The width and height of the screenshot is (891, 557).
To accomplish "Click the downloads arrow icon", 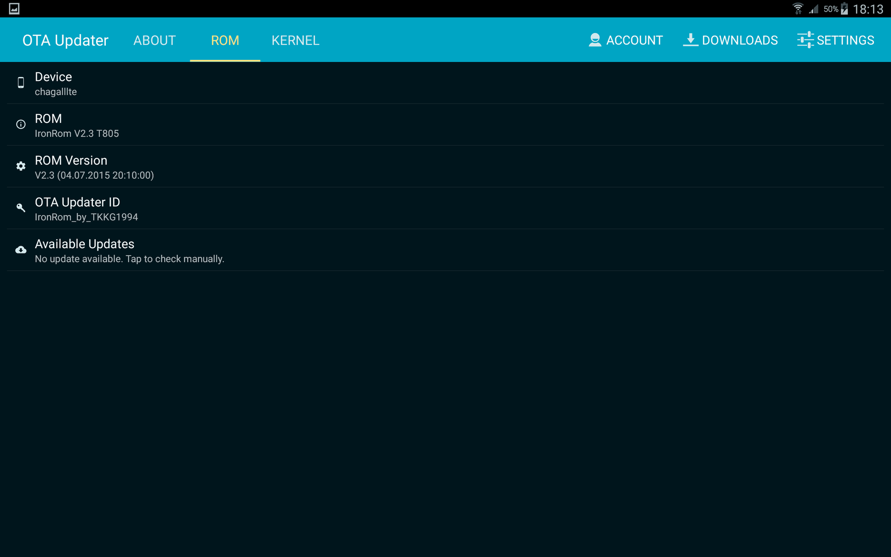I will (691, 40).
